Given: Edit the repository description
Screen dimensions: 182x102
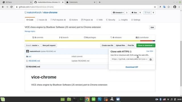Looking at the screenshot, I should [152, 27].
